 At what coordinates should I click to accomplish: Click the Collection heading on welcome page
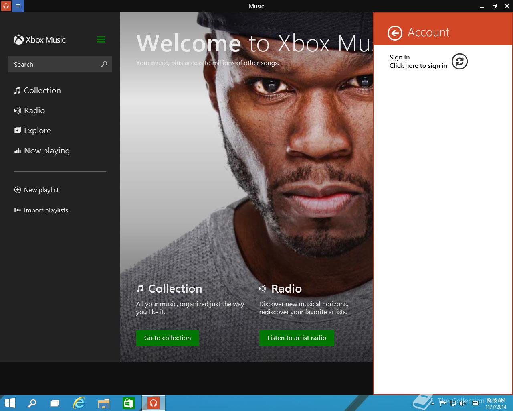(x=175, y=289)
